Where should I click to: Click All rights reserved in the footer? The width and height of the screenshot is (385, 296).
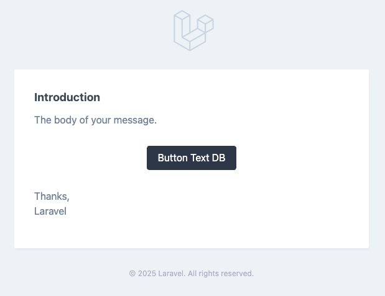click(x=221, y=273)
